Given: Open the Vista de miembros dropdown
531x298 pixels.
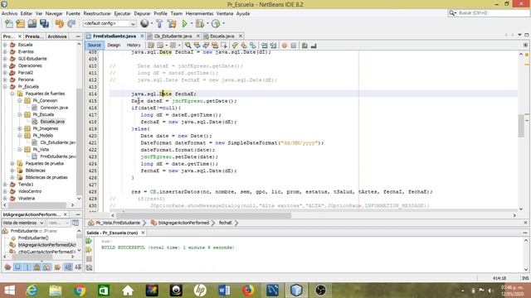Looking at the screenshot, I should click(x=23, y=223).
